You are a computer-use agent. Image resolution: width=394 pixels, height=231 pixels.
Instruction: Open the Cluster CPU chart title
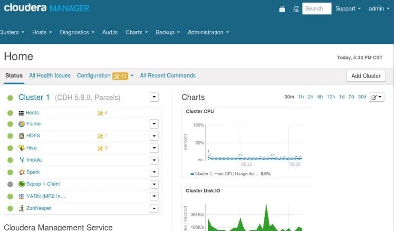click(x=200, y=111)
